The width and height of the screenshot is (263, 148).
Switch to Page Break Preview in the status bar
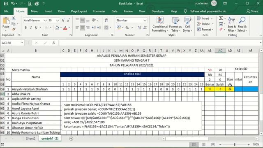point(213,144)
